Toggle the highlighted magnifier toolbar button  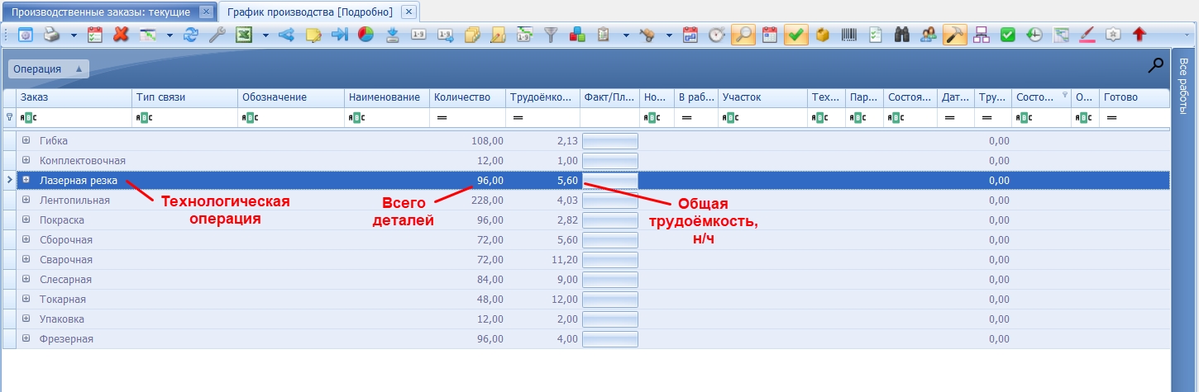tap(743, 35)
